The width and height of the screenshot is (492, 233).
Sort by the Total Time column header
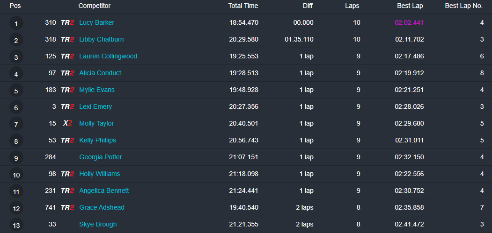[x=243, y=6]
